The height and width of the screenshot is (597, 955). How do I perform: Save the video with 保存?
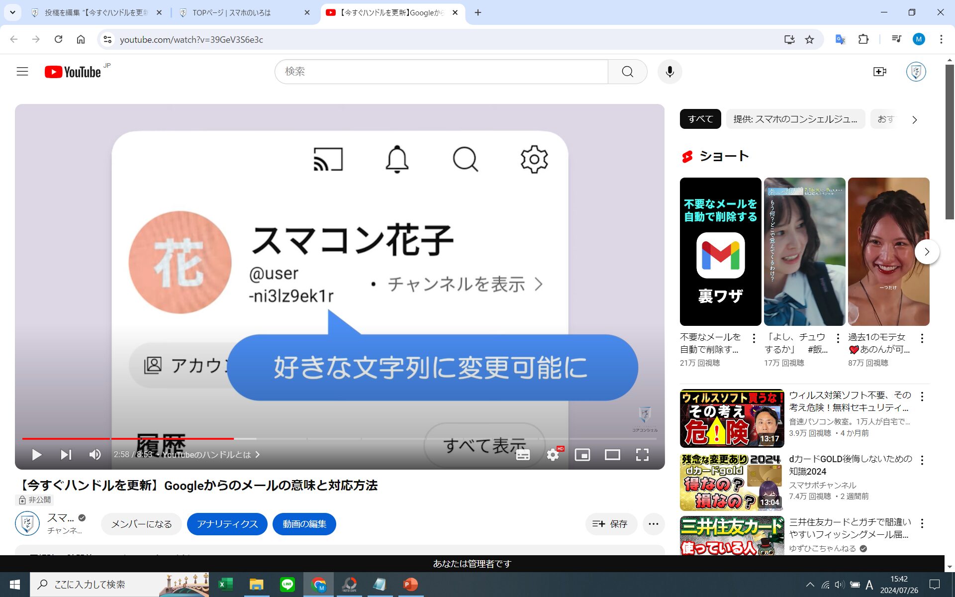coord(611,524)
